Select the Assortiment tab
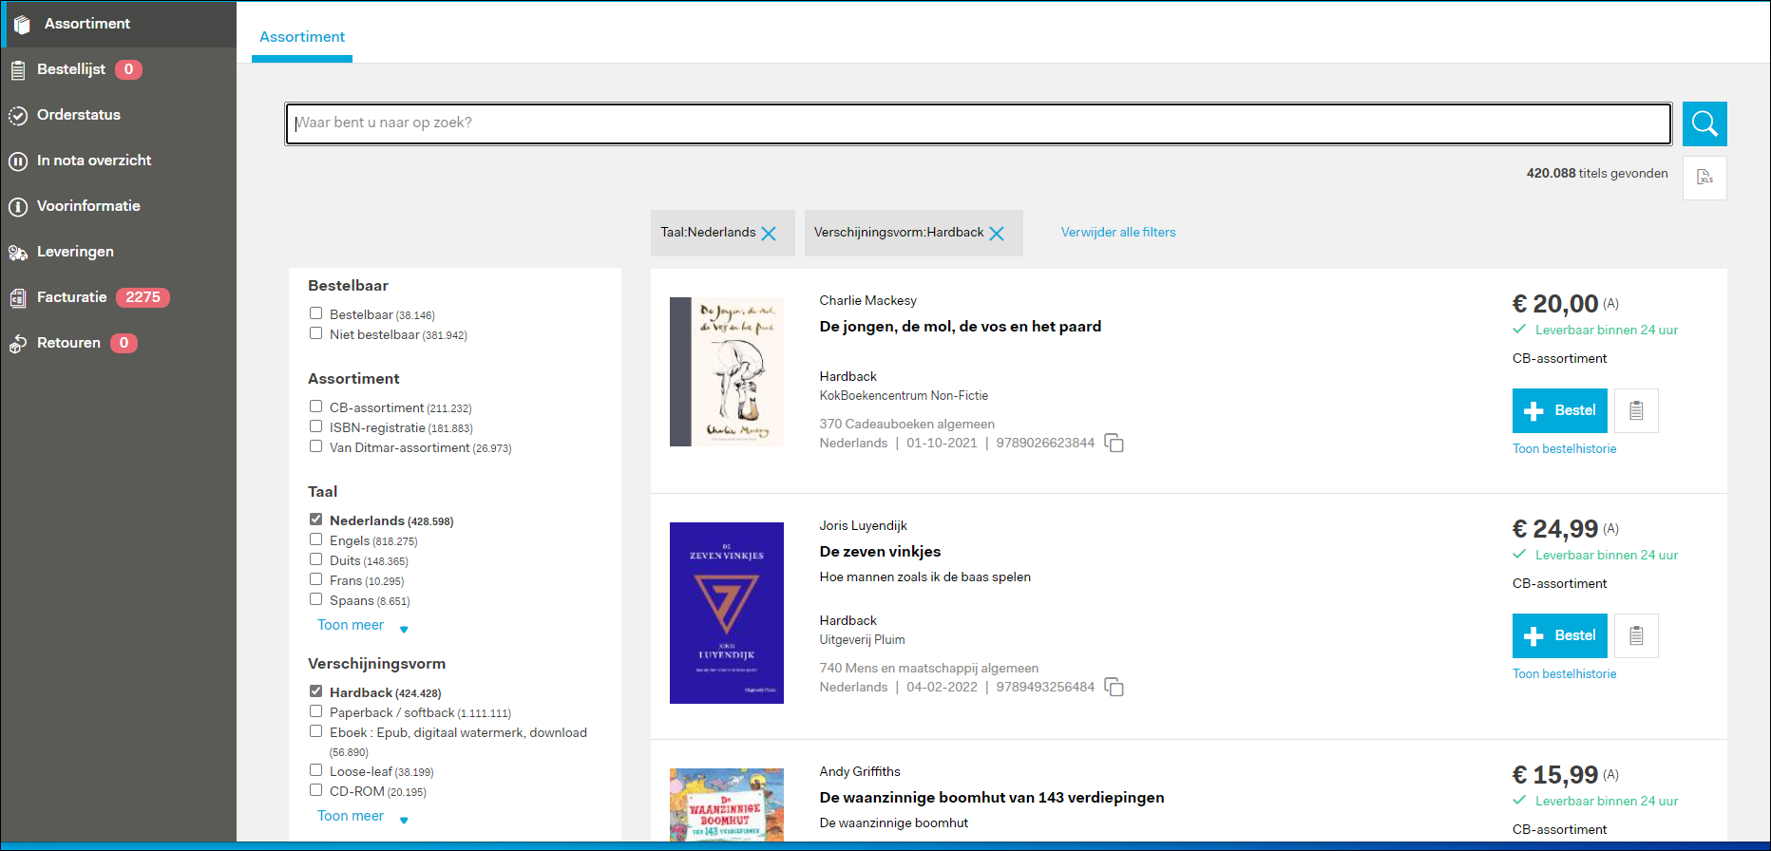This screenshot has width=1771, height=851. 302,37
